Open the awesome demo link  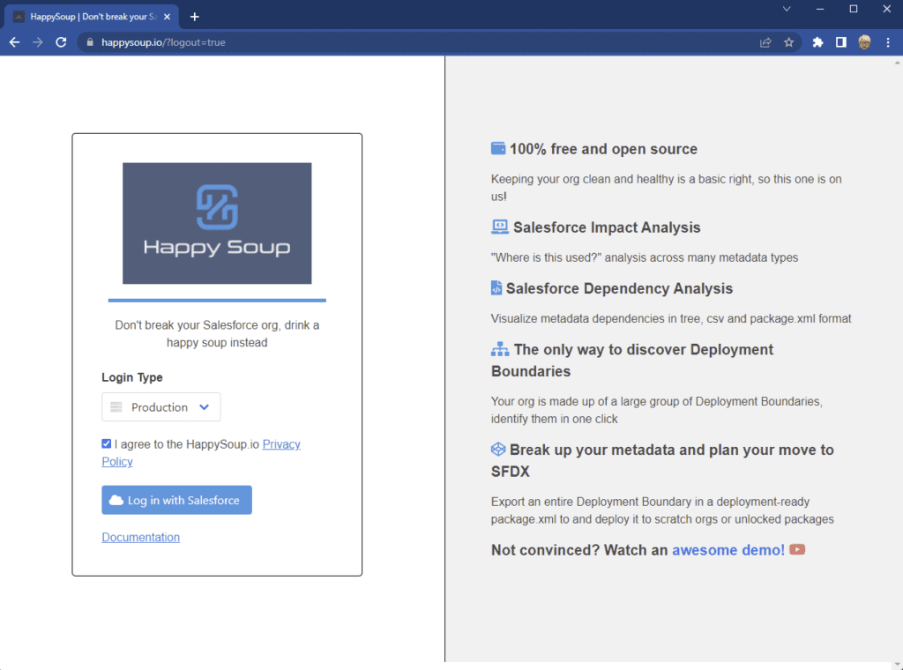728,550
